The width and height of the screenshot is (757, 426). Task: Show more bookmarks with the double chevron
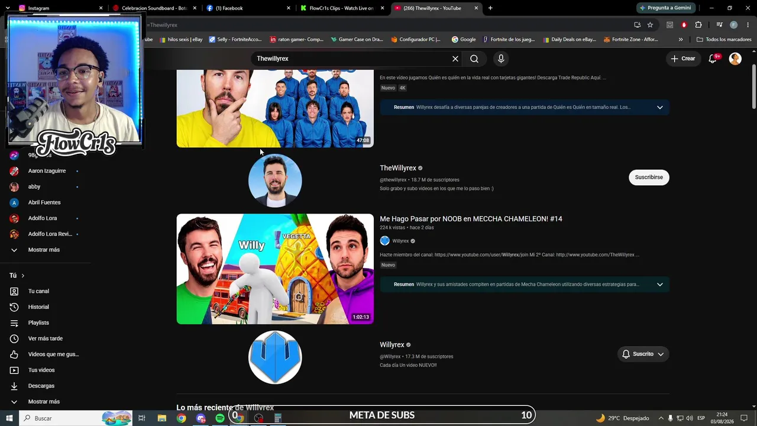[681, 40]
